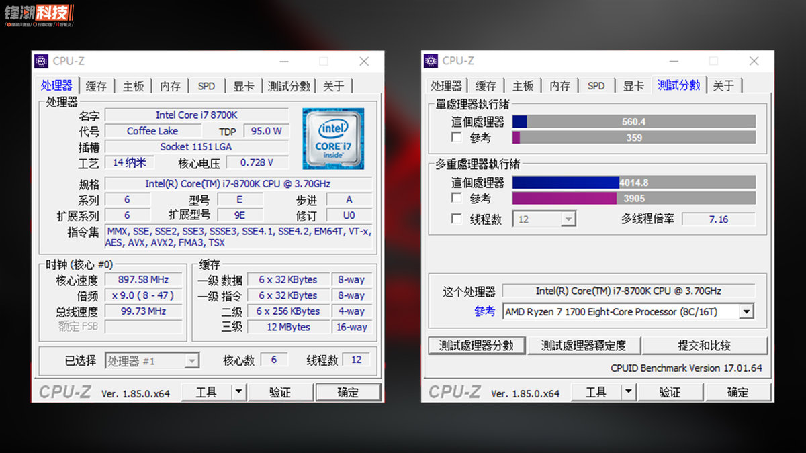Click the CPU-Z logo at bottom of right window
Screen dimensions: 806x453
click(454, 391)
